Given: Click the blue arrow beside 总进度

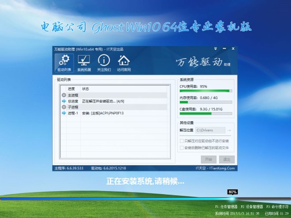Looking at the screenshot, I should coord(64,101).
